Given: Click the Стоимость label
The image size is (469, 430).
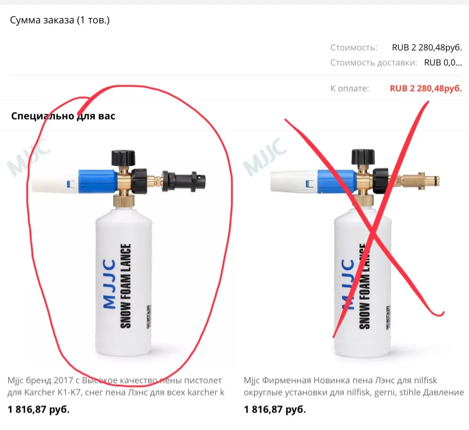Looking at the screenshot, I should pyautogui.click(x=354, y=47).
